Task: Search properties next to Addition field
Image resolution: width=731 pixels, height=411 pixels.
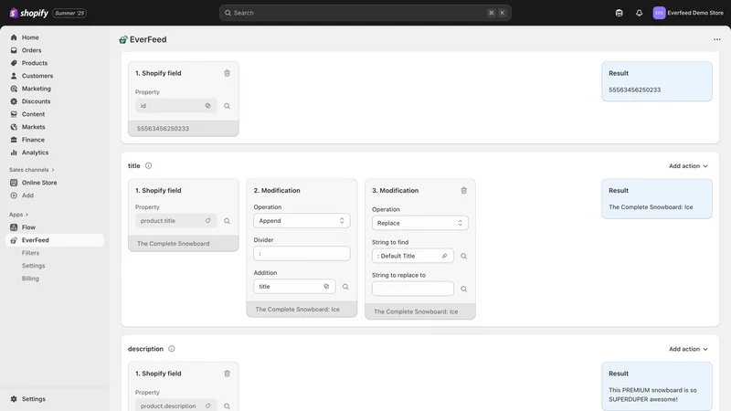Action: click(x=345, y=287)
